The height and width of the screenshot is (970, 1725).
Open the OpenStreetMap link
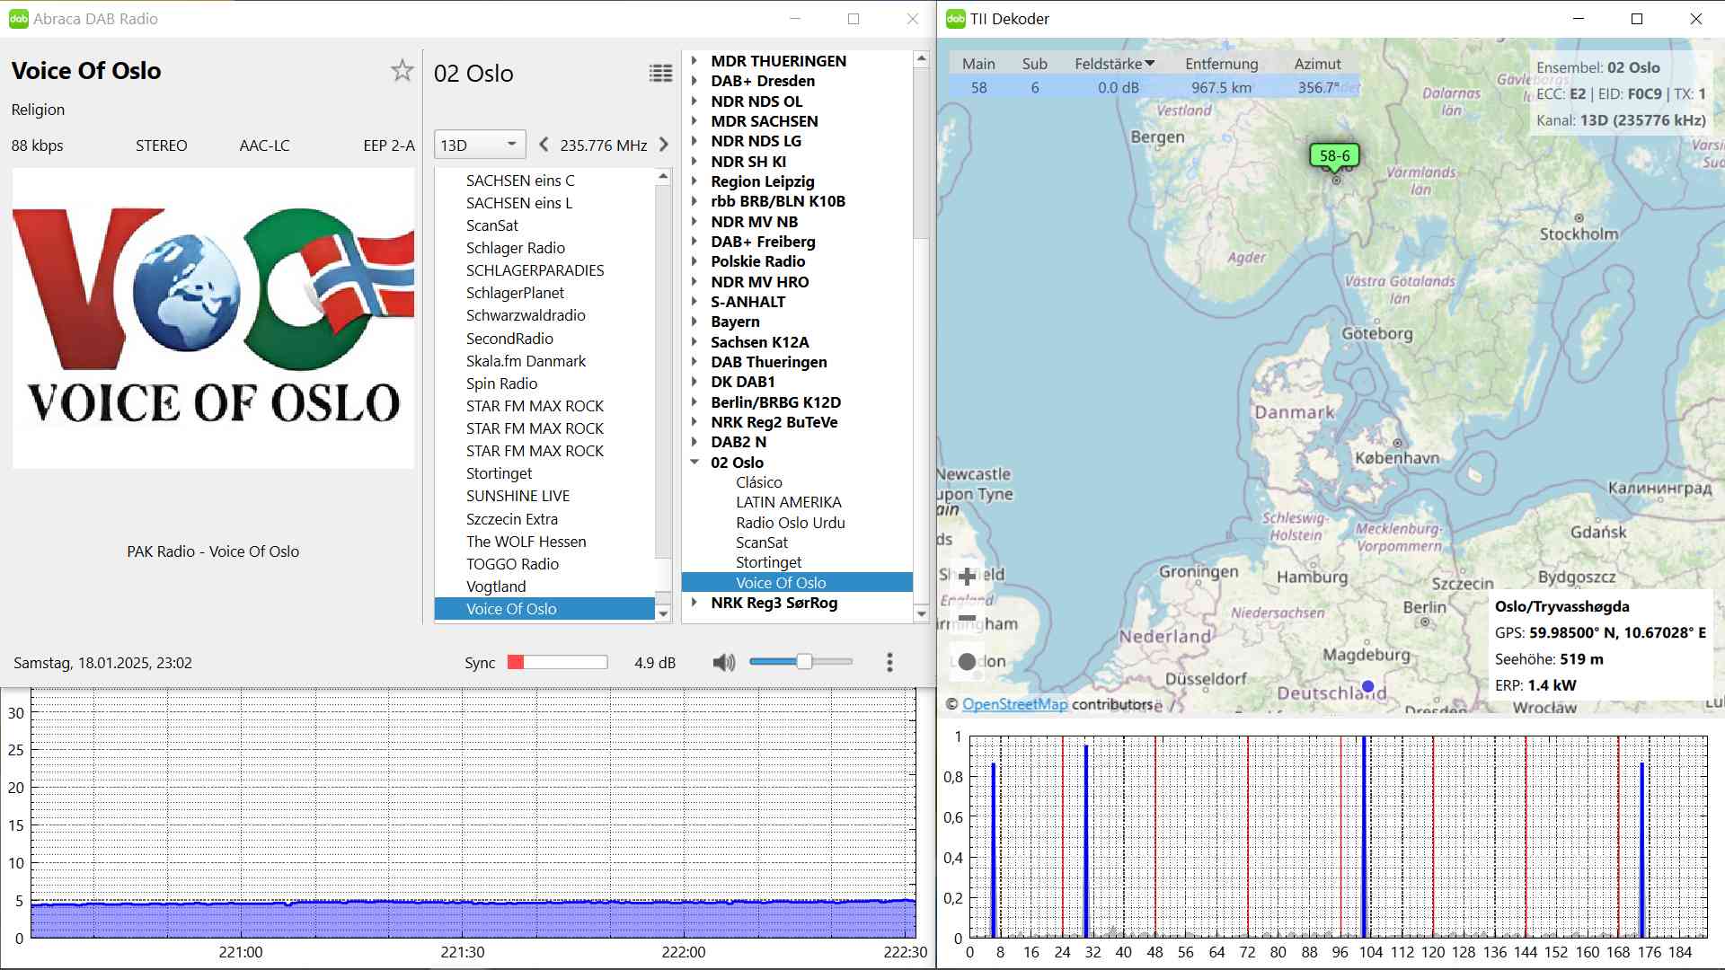1014,704
